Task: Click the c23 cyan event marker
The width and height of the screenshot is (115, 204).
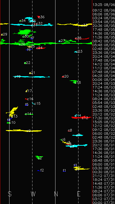Action: click(75, 52)
